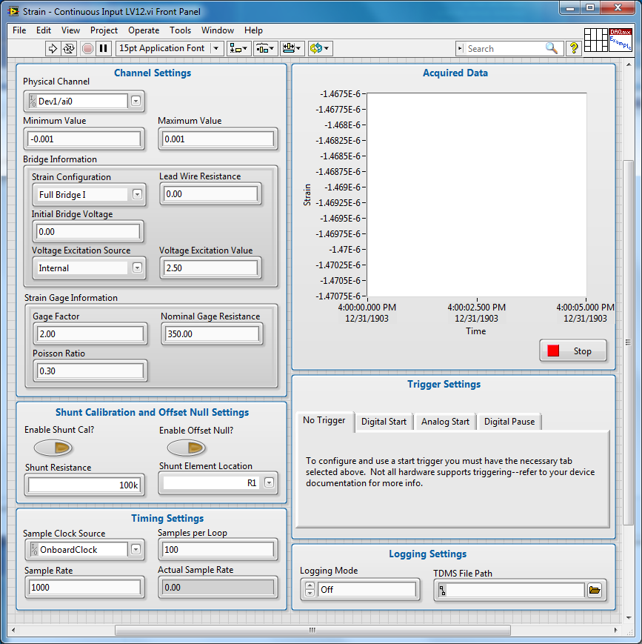
Task: Open the Resize Objects tool
Action: coord(292,48)
